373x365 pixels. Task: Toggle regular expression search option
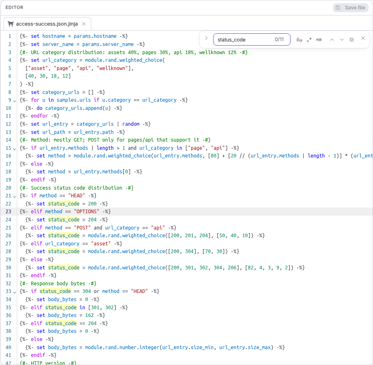pos(309,39)
